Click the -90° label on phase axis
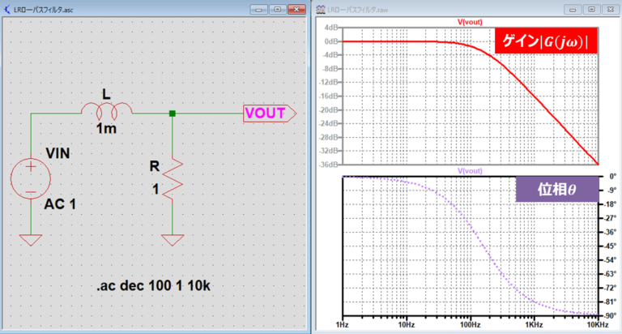 pos(610,315)
